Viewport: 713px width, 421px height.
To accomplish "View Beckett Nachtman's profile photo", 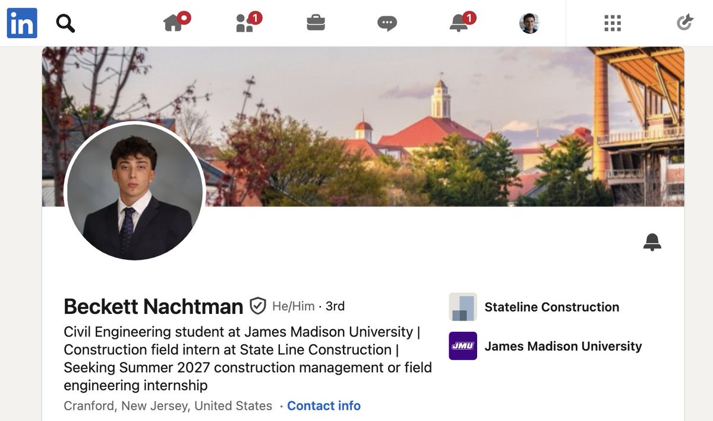I will (135, 192).
